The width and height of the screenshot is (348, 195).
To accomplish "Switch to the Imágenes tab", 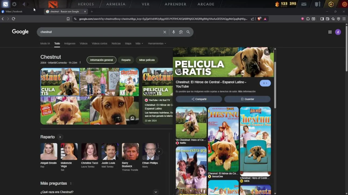I will tap(70, 43).
